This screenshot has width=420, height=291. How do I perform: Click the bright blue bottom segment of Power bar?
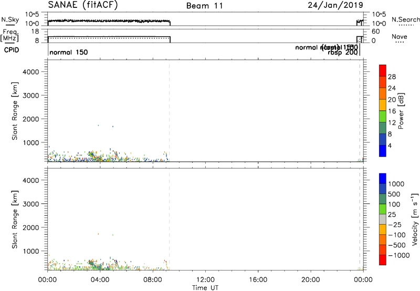[383, 151]
